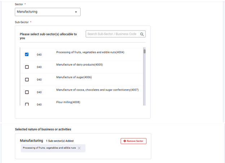Click the Remove Sector button

(x=133, y=141)
